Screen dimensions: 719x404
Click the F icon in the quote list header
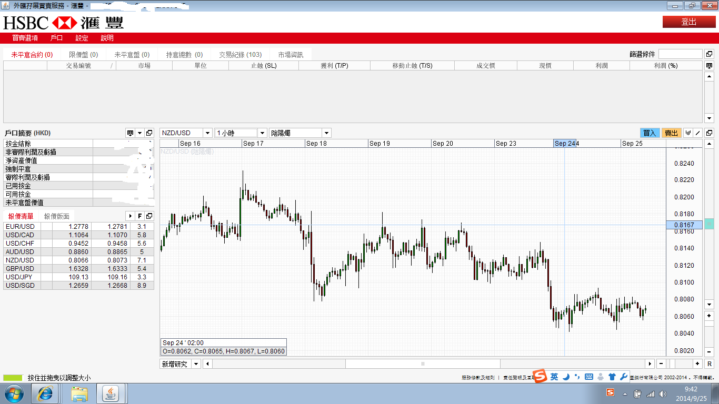[140, 216]
